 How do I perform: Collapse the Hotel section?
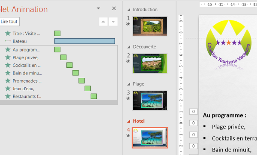(129, 121)
